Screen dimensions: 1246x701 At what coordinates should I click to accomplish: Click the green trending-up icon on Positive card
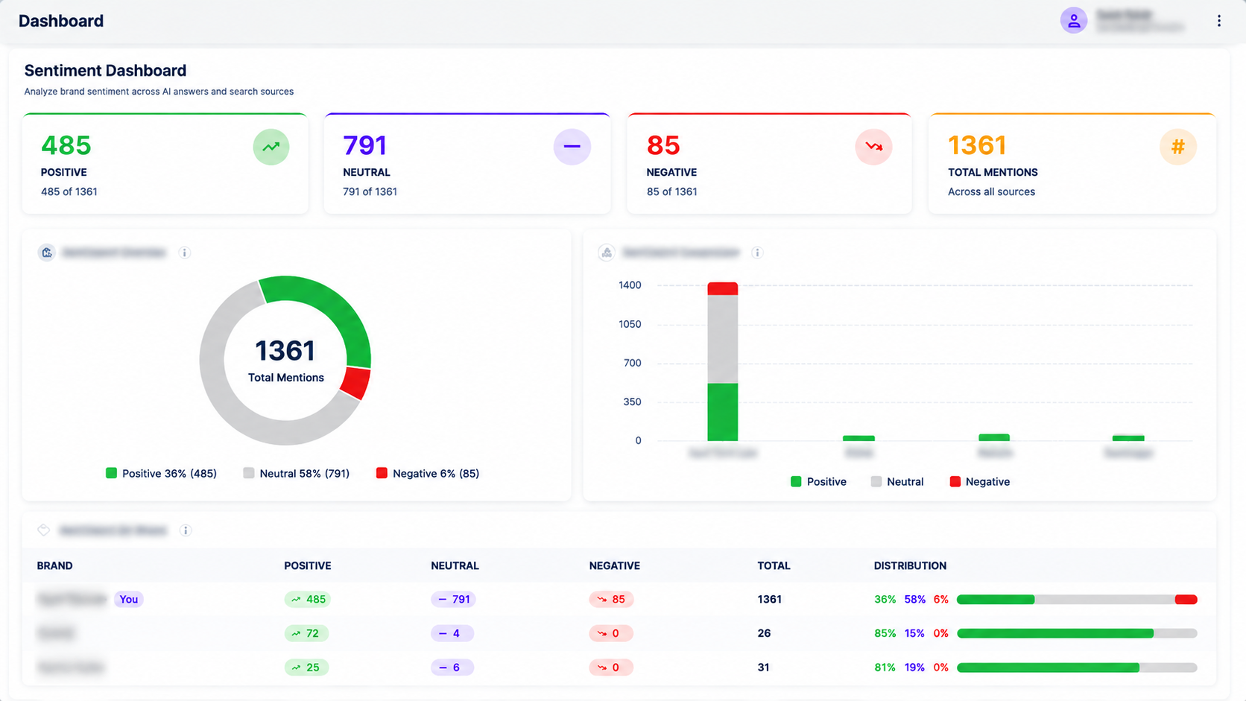click(x=271, y=147)
